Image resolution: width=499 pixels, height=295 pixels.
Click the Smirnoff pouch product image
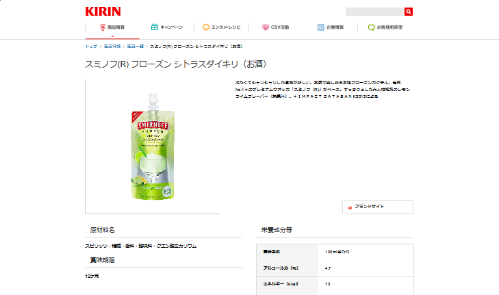click(x=153, y=146)
